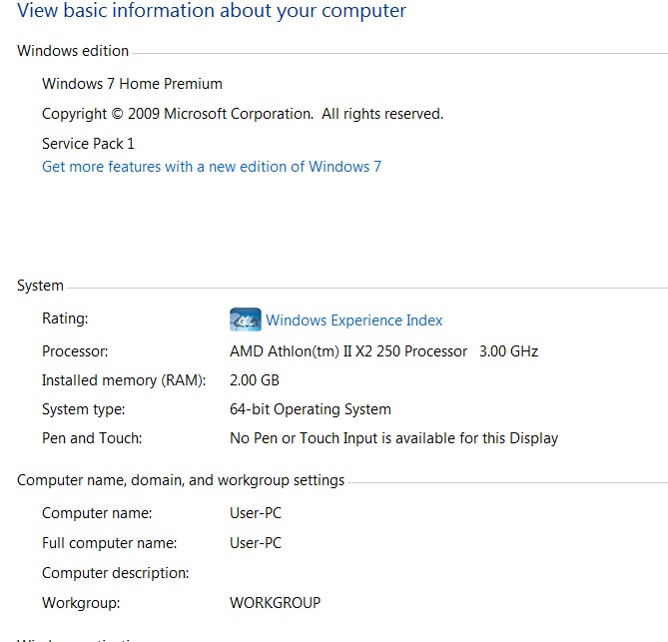Click the 'Installed memory (RAM):' label

124,380
